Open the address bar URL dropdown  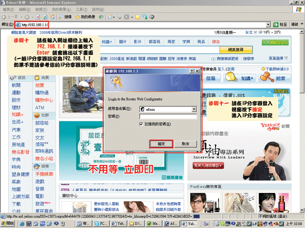pyautogui.click(x=268, y=25)
